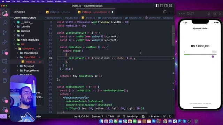Click the editor's vertical scrollbar

click(x=173, y=35)
